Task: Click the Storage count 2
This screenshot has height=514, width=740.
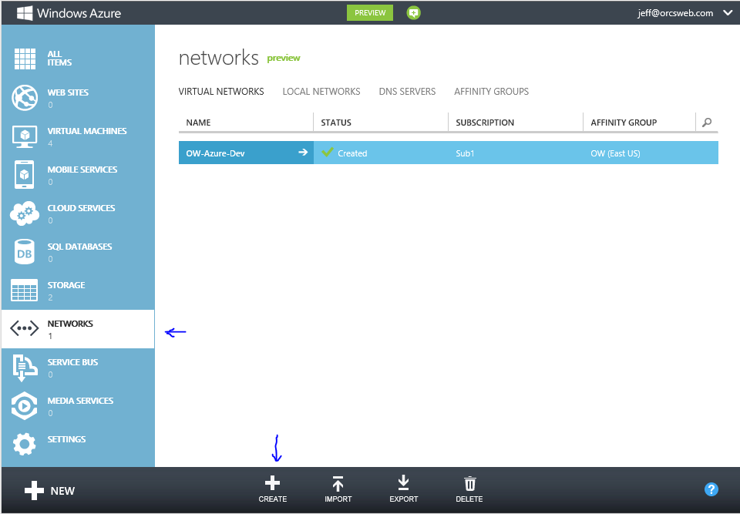Action: [51, 297]
